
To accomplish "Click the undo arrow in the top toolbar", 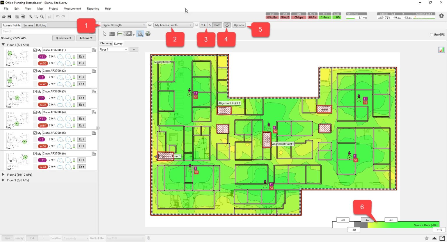I will tap(58, 17).
